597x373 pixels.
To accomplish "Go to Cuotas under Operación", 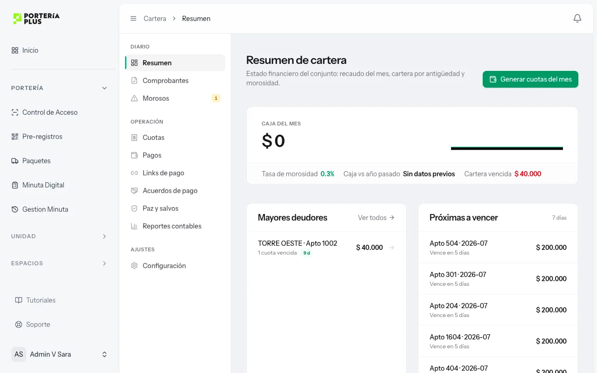I will pos(175,138).
